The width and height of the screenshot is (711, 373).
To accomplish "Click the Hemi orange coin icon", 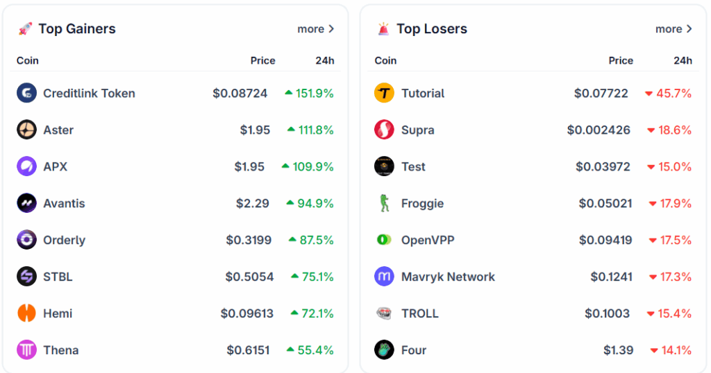I will tap(26, 313).
